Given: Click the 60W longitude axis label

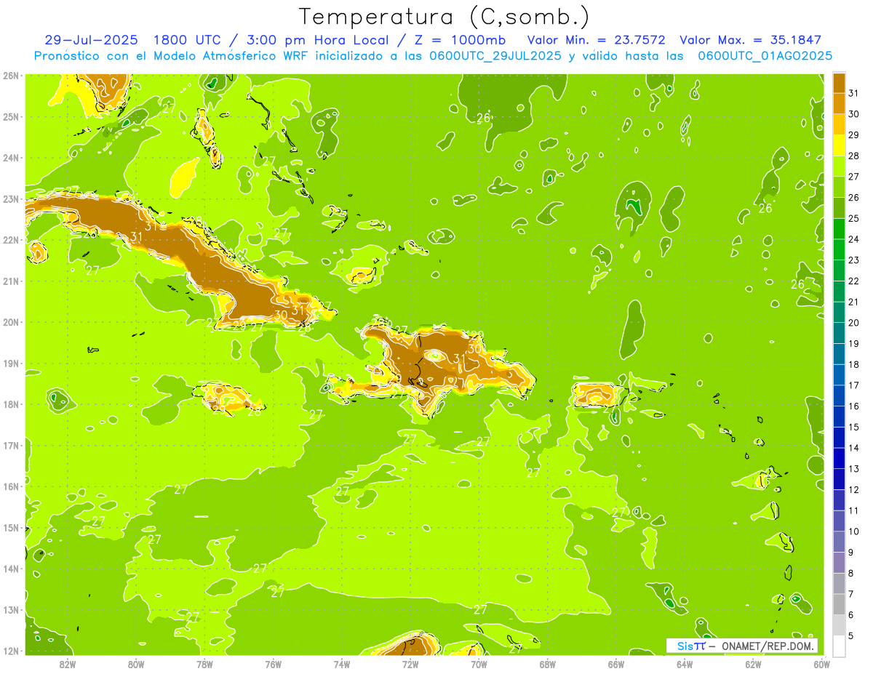Looking at the screenshot, I should (821, 664).
